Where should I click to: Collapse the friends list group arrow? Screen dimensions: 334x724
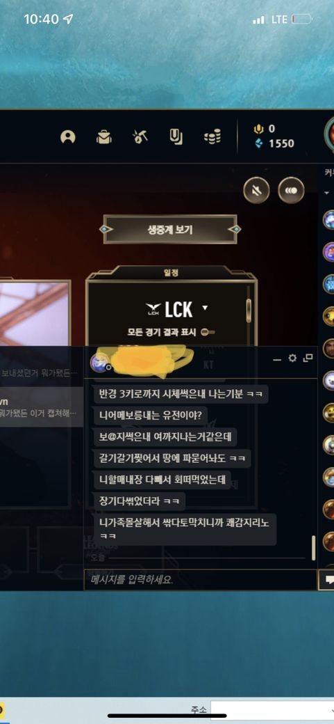[326, 193]
